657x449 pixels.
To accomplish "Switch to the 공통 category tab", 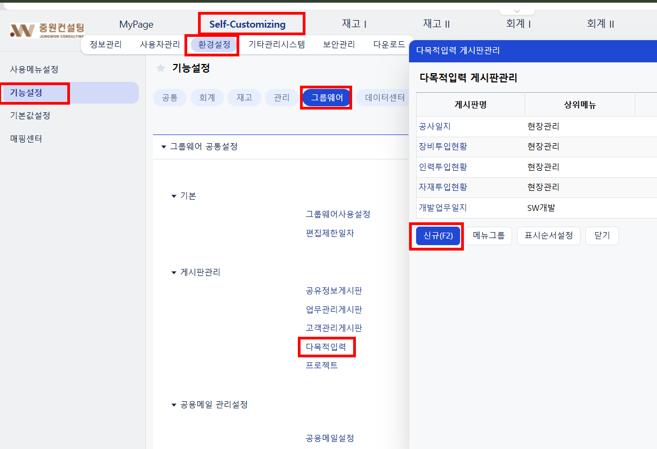I will [170, 98].
